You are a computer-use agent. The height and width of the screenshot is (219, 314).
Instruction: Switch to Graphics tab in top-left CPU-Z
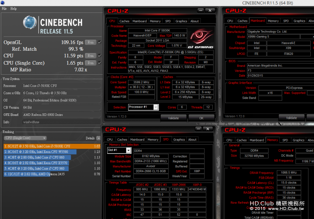click(x=181, y=21)
